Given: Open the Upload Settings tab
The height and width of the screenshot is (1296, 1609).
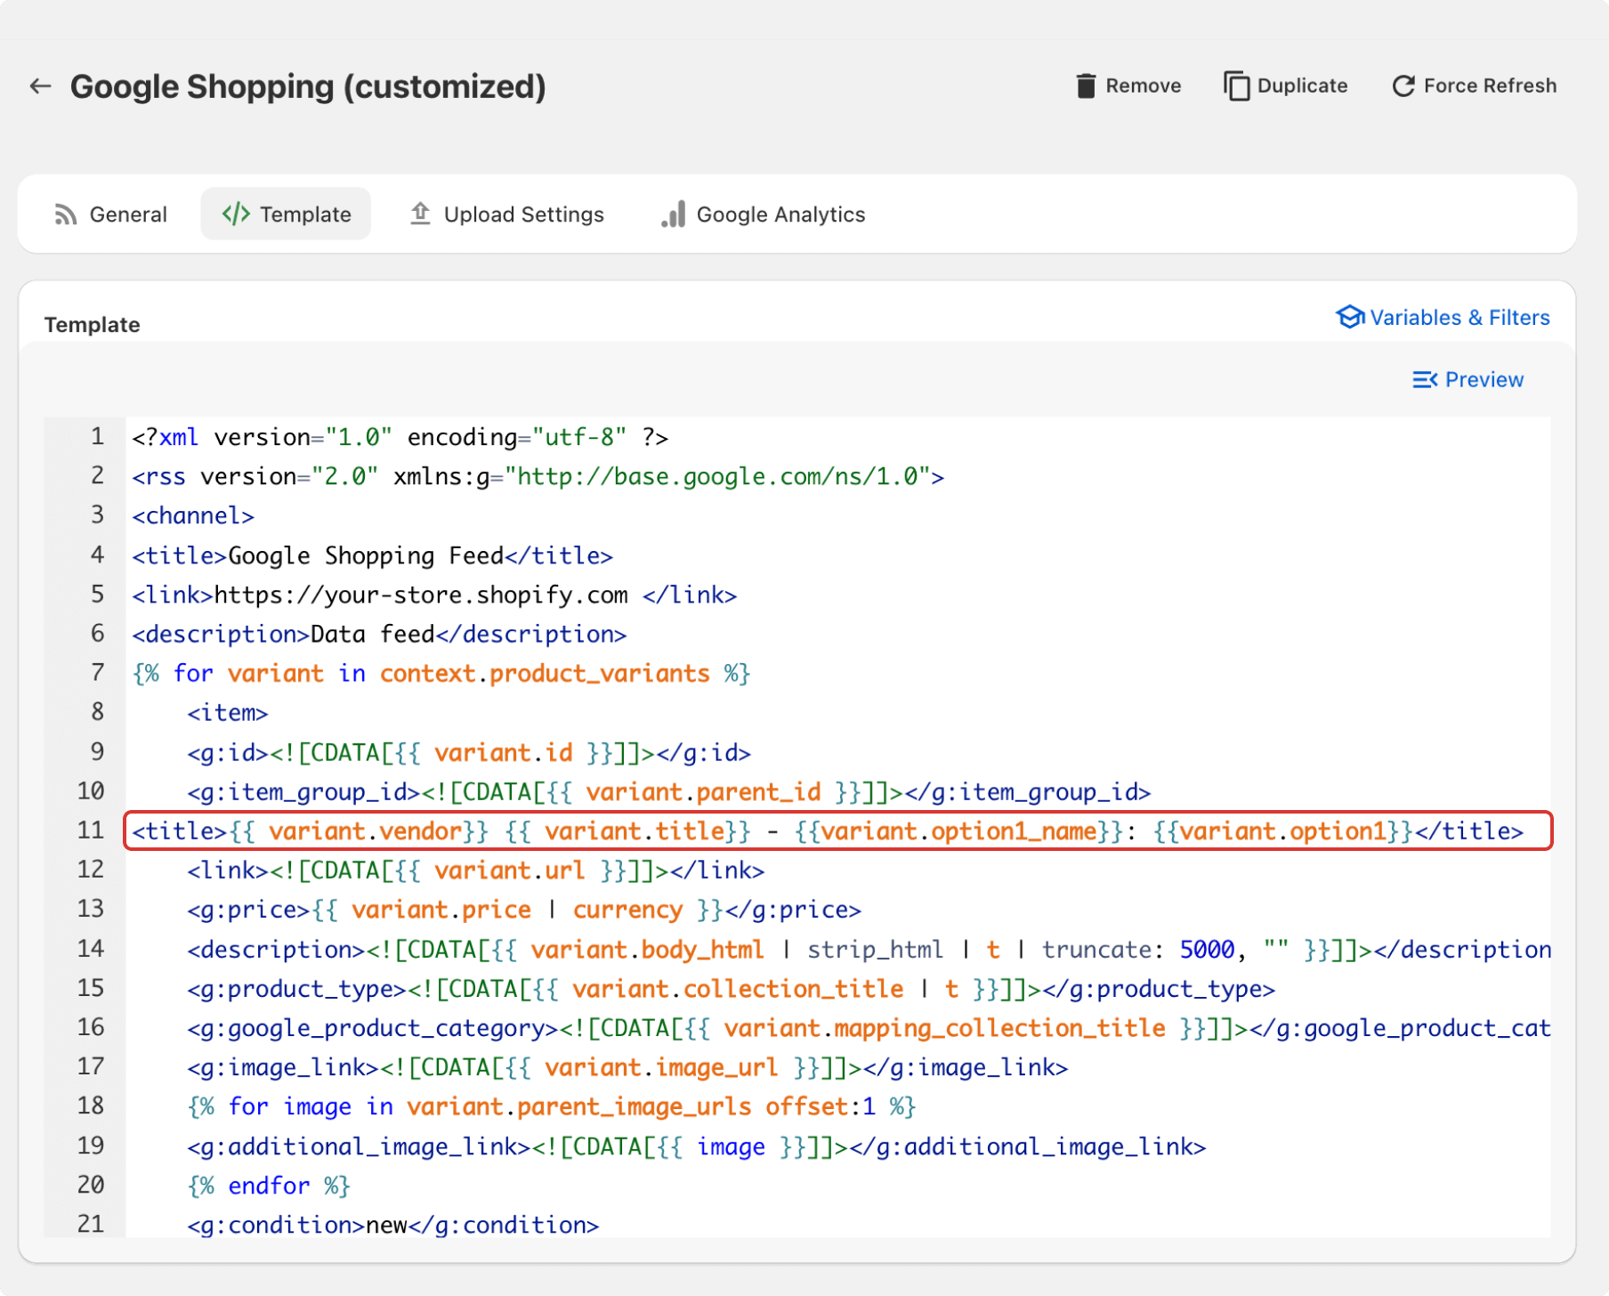Looking at the screenshot, I should pos(506,215).
